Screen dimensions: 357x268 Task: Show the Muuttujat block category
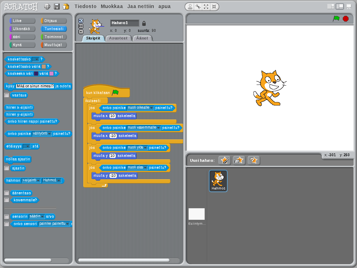54,45
